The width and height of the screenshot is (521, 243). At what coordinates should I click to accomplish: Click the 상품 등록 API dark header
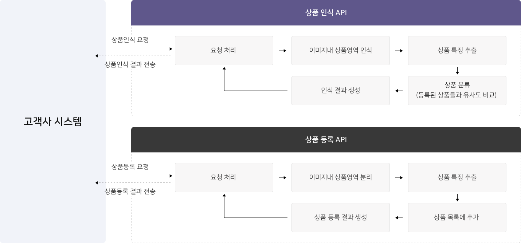(326, 140)
